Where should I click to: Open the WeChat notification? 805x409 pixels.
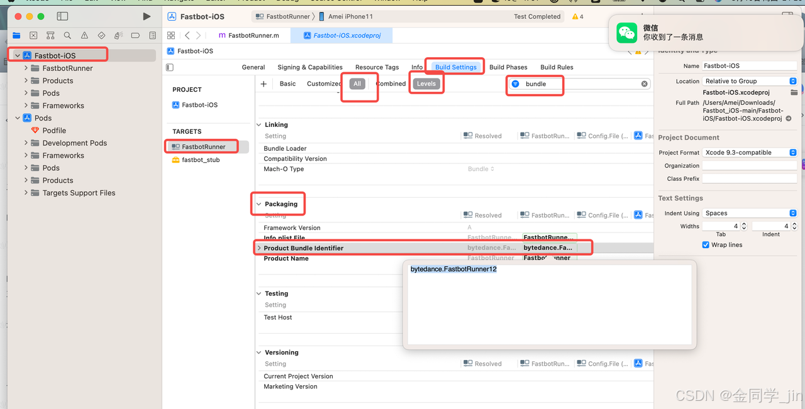point(706,33)
